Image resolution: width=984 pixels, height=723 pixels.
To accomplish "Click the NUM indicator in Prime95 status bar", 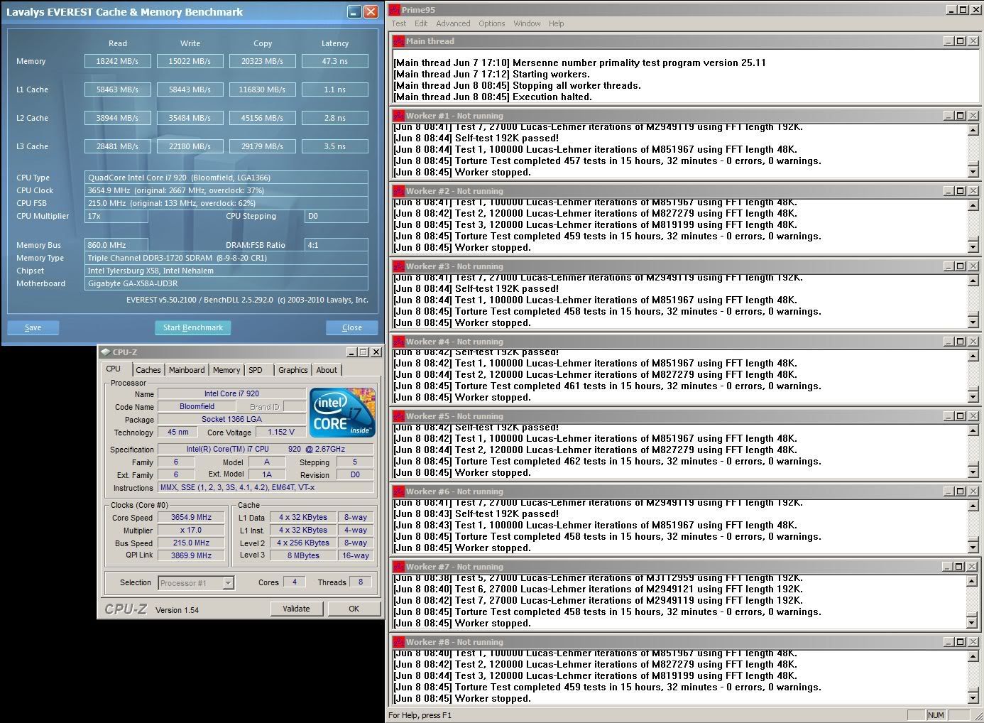I will pyautogui.click(x=936, y=714).
